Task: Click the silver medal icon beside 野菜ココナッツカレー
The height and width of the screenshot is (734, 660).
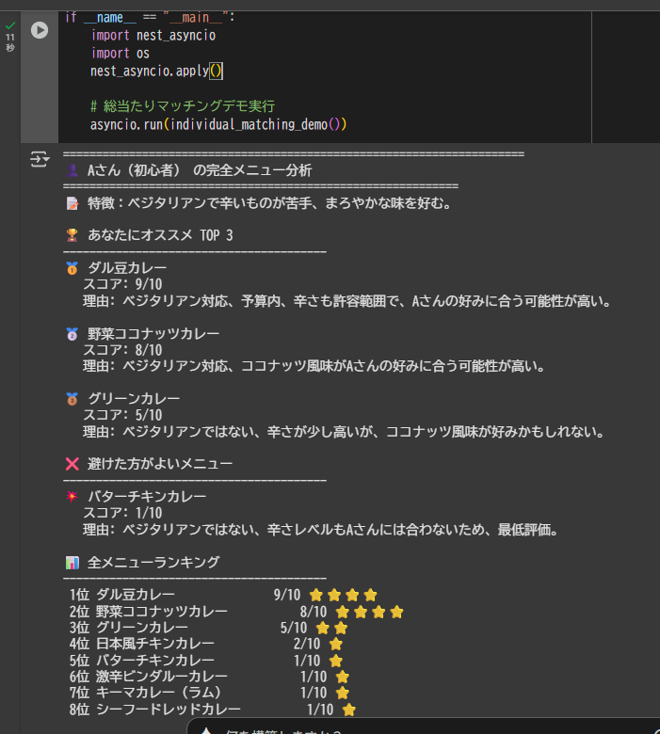Action: click(x=72, y=334)
